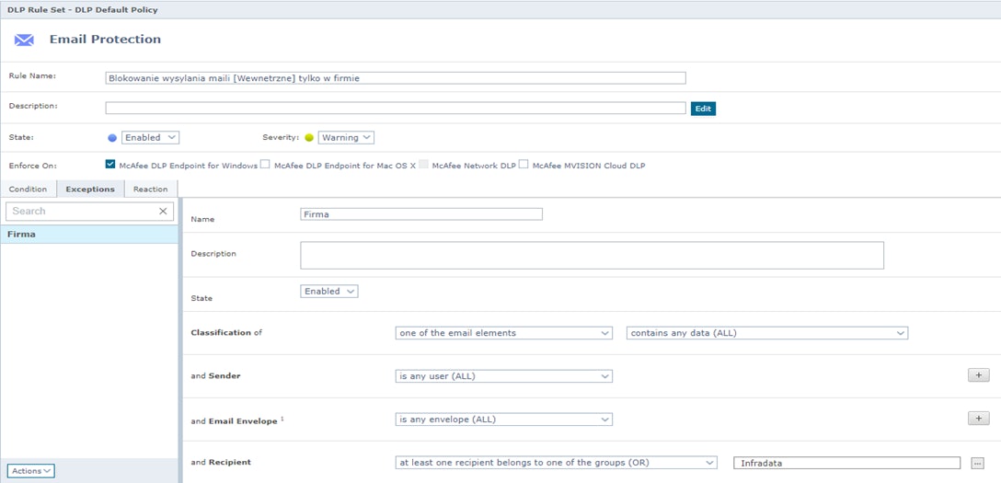
Task: Switch to the Reaction tab
Action: coord(150,190)
